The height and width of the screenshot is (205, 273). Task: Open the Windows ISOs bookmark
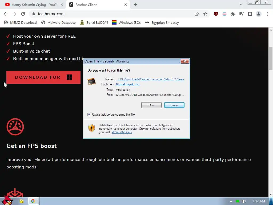pyautogui.click(x=126, y=23)
